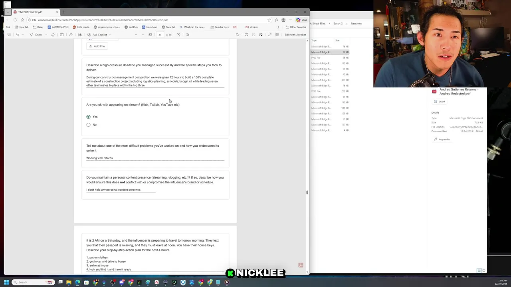Open the page view options
Screen dimensions: 511x287
pyautogui.click(x=187, y=35)
